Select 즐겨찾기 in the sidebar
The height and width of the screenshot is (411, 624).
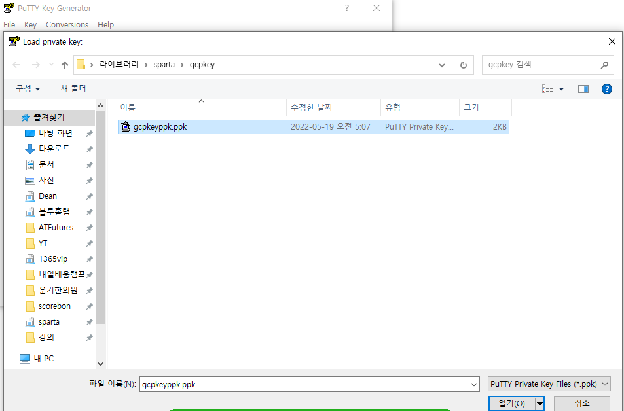point(48,117)
